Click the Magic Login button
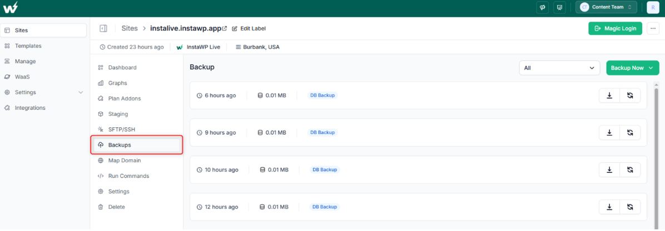The width and height of the screenshot is (665, 231). 615,28
